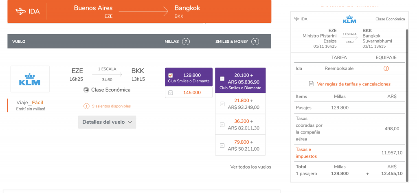Click the details panel vertical scrollbar
Viewport: 417px width, 193px height.
coord(407,105)
